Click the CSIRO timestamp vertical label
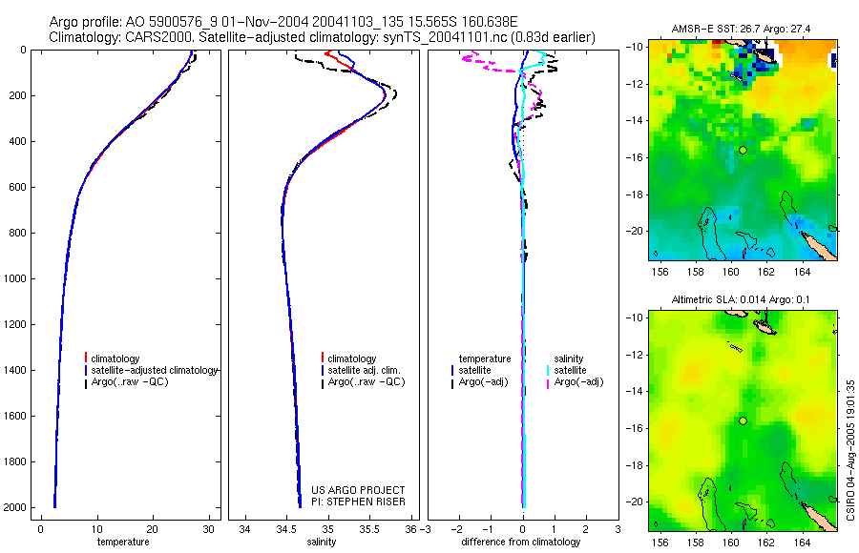This screenshot has height=553, width=859. tap(850, 450)
